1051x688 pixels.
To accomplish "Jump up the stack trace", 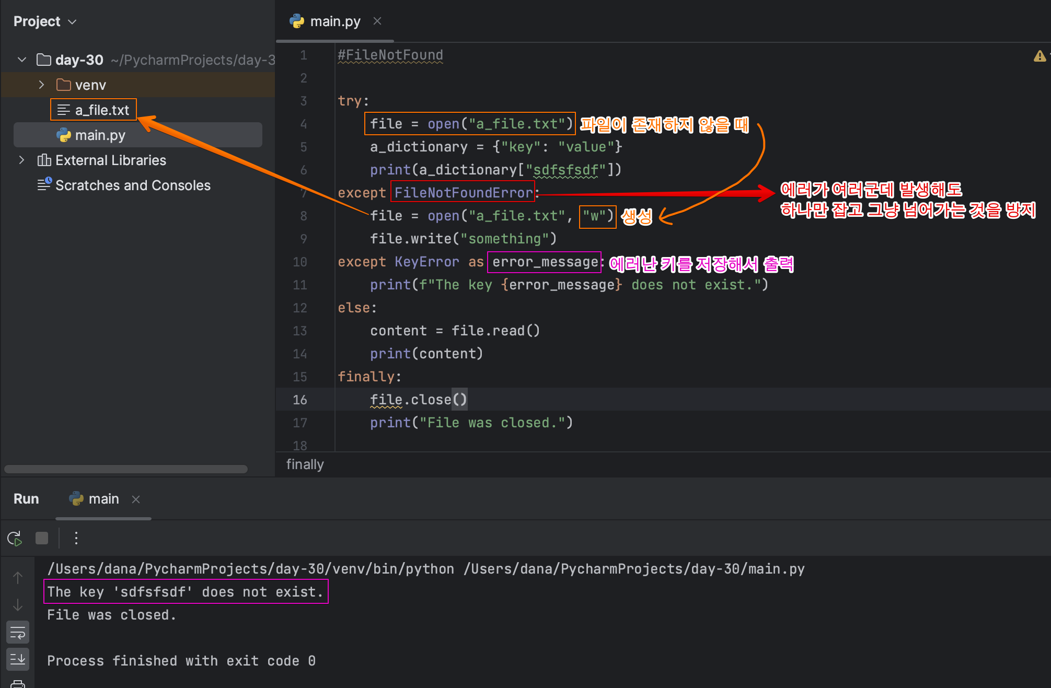I will (x=18, y=578).
